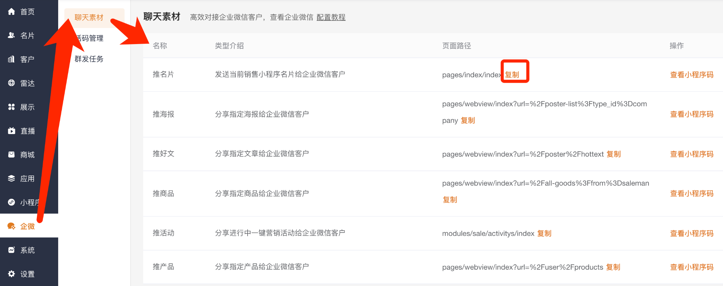Click the 展示 display grid icon
Screen dimensions: 723x286
tap(12, 107)
